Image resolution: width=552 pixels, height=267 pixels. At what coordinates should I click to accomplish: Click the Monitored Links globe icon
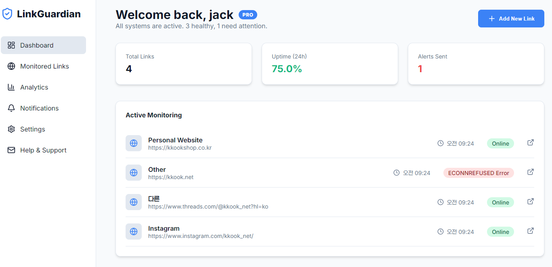(11, 66)
